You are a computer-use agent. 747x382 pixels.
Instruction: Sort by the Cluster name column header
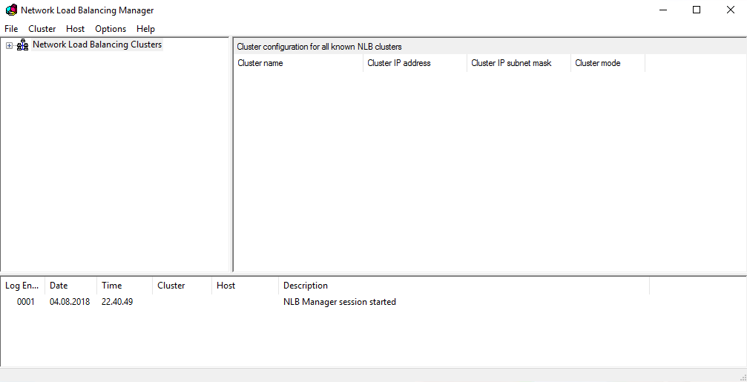tap(297, 63)
